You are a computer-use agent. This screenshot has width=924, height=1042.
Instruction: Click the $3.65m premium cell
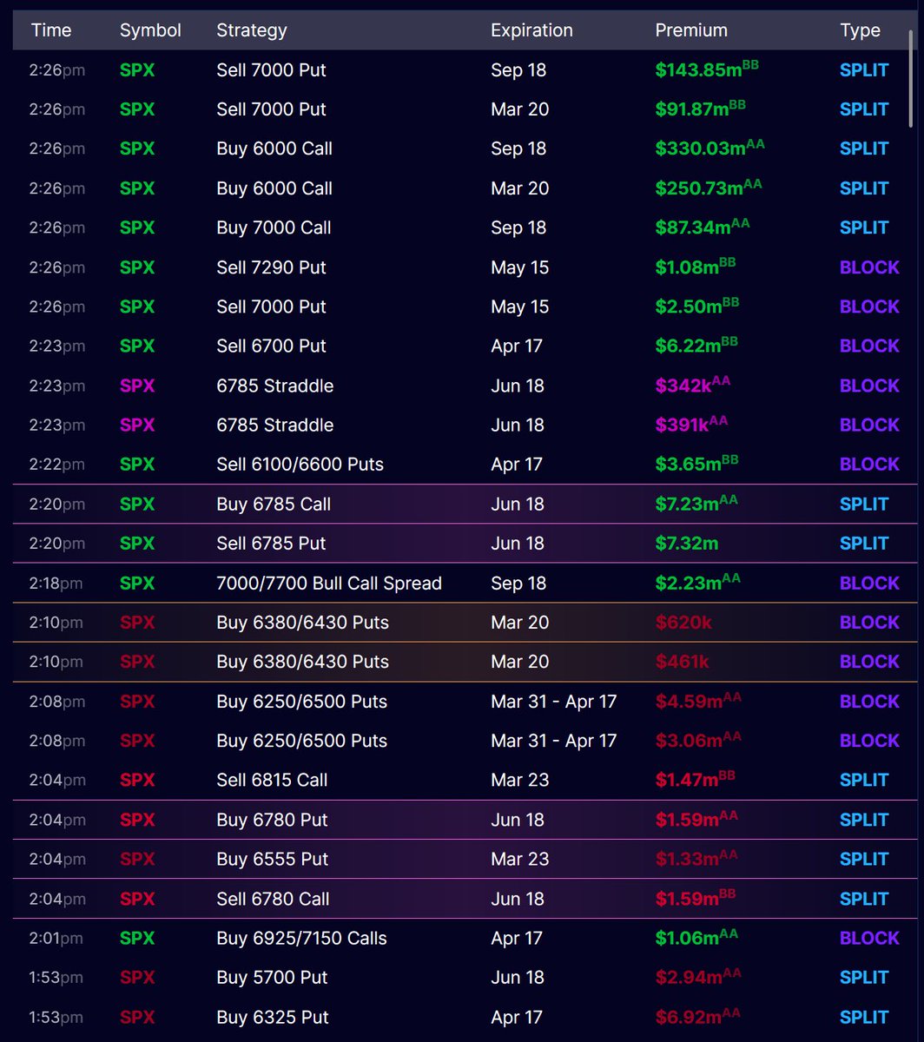tap(696, 464)
